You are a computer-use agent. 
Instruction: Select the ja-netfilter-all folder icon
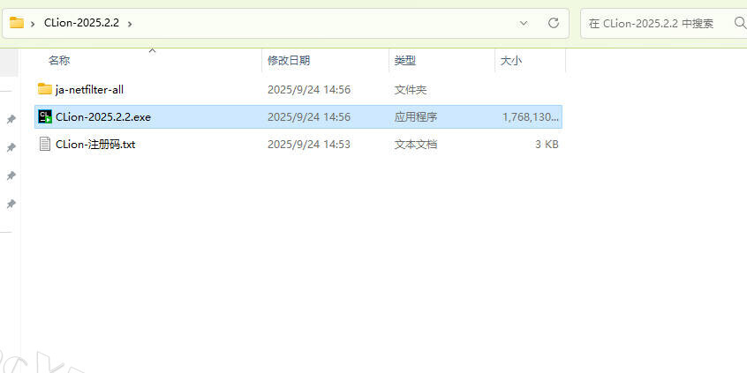click(x=45, y=89)
